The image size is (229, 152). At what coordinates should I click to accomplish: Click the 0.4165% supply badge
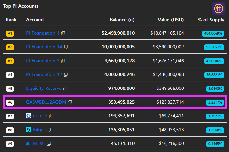(215, 144)
